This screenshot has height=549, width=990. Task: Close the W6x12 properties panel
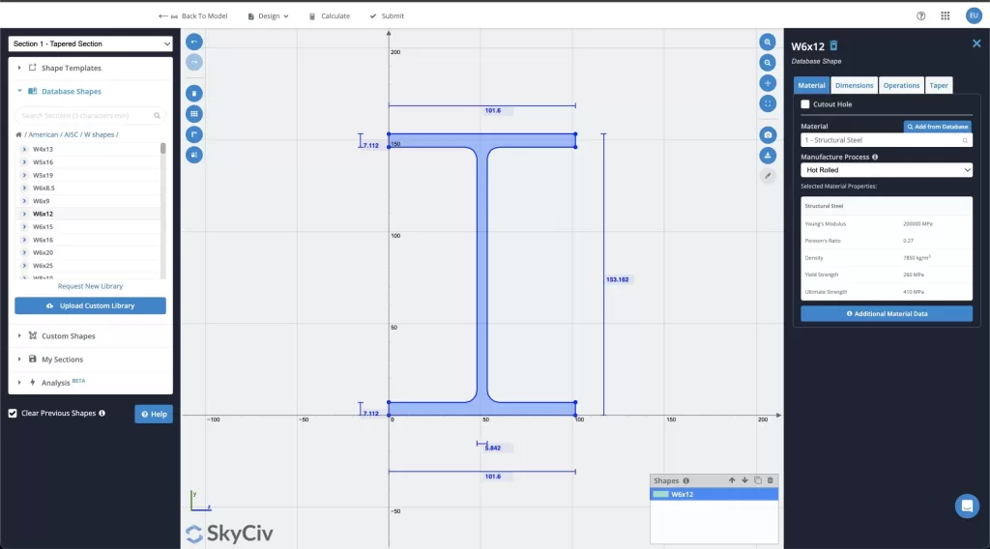click(976, 43)
